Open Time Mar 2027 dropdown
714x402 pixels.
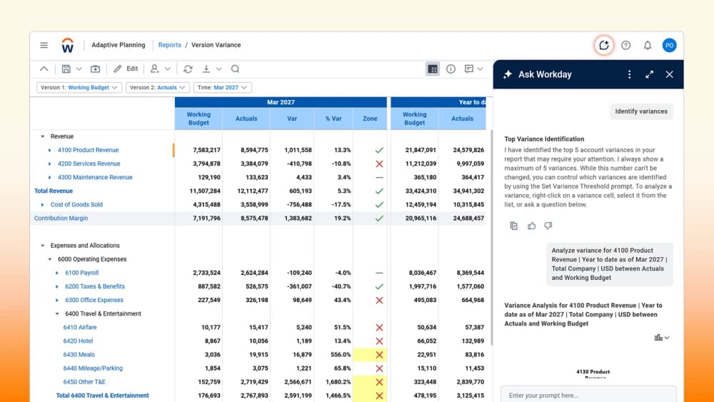point(222,87)
